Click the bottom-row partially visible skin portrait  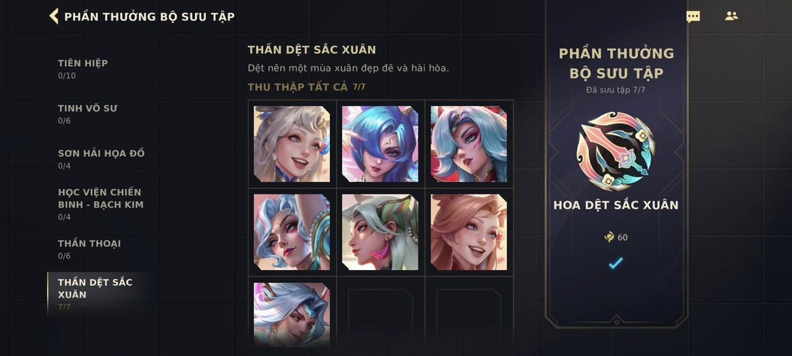[x=292, y=315]
